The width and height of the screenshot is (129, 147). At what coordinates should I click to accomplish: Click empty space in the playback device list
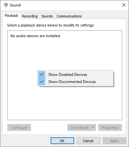64,102
